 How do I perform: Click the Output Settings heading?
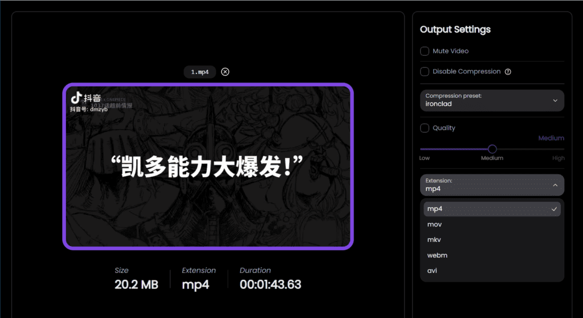[x=455, y=30]
